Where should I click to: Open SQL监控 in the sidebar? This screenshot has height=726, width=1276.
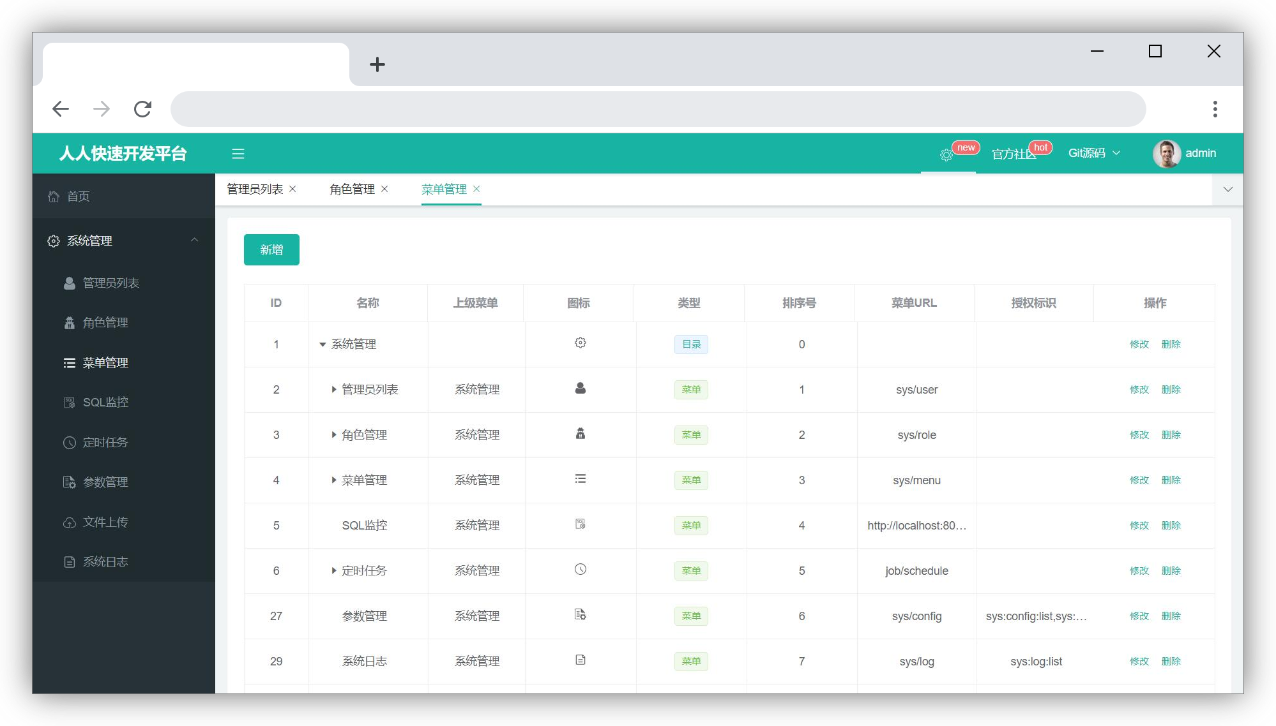[x=105, y=403]
